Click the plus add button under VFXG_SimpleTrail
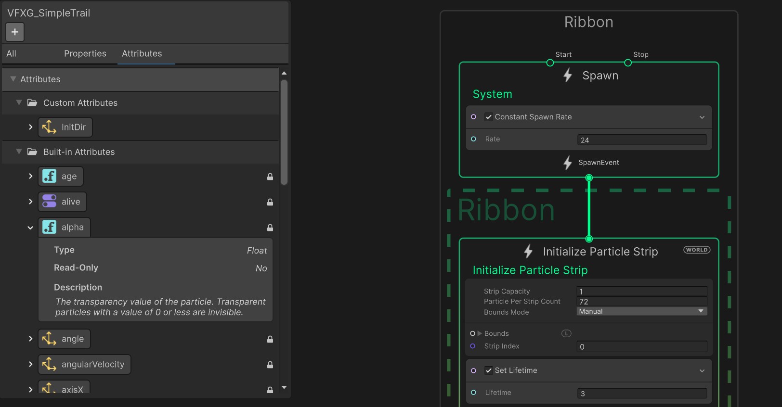782x407 pixels. click(x=15, y=32)
